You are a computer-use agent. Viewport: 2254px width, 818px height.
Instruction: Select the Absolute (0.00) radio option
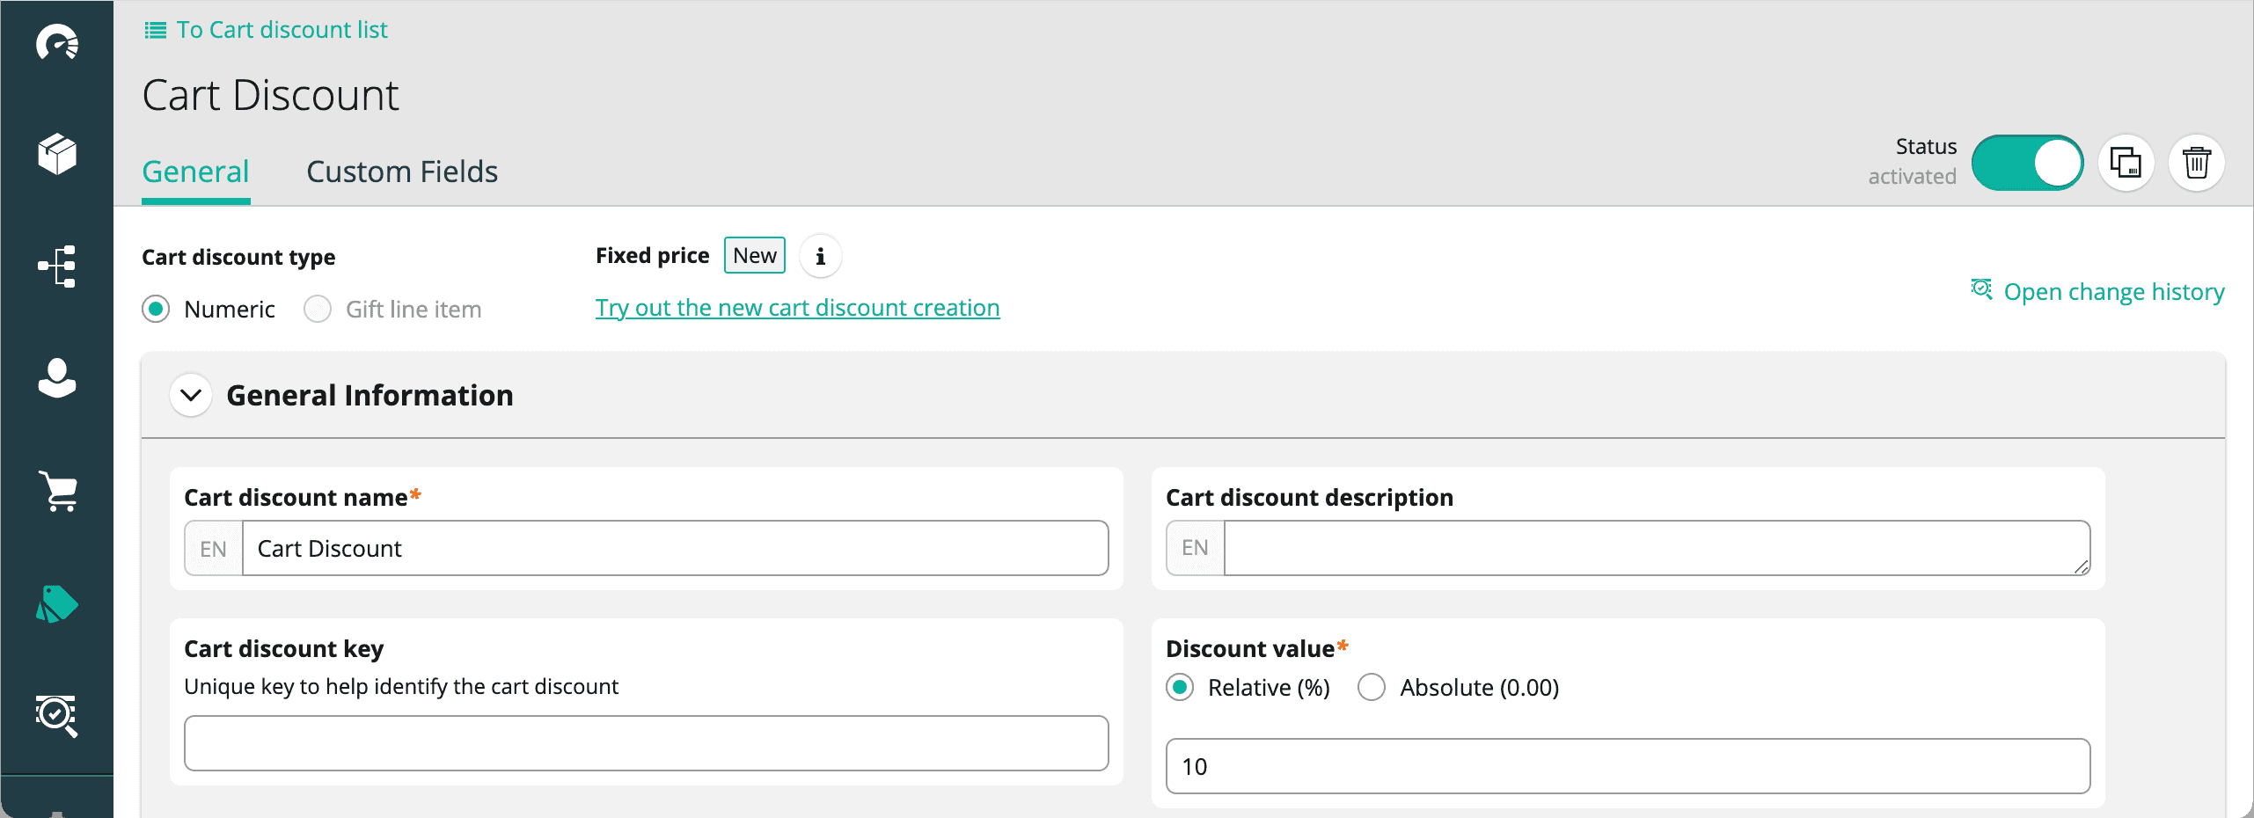click(x=1371, y=688)
